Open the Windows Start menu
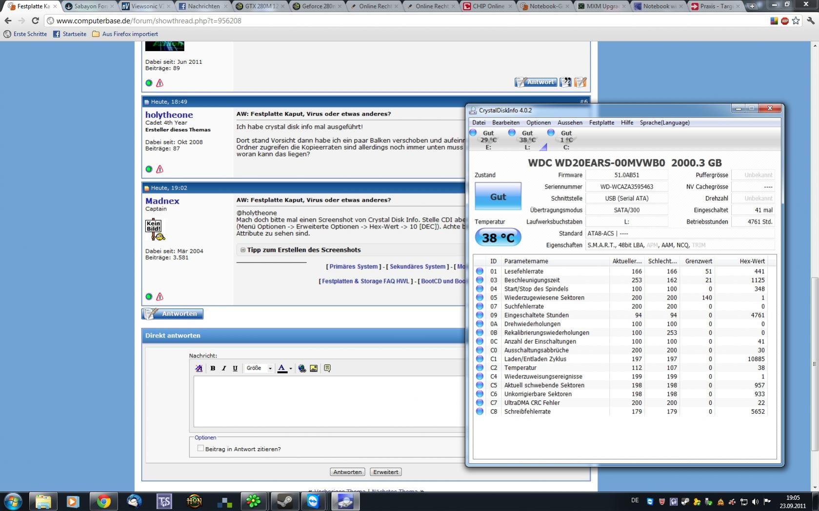Viewport: 819px width, 511px height. click(x=13, y=501)
